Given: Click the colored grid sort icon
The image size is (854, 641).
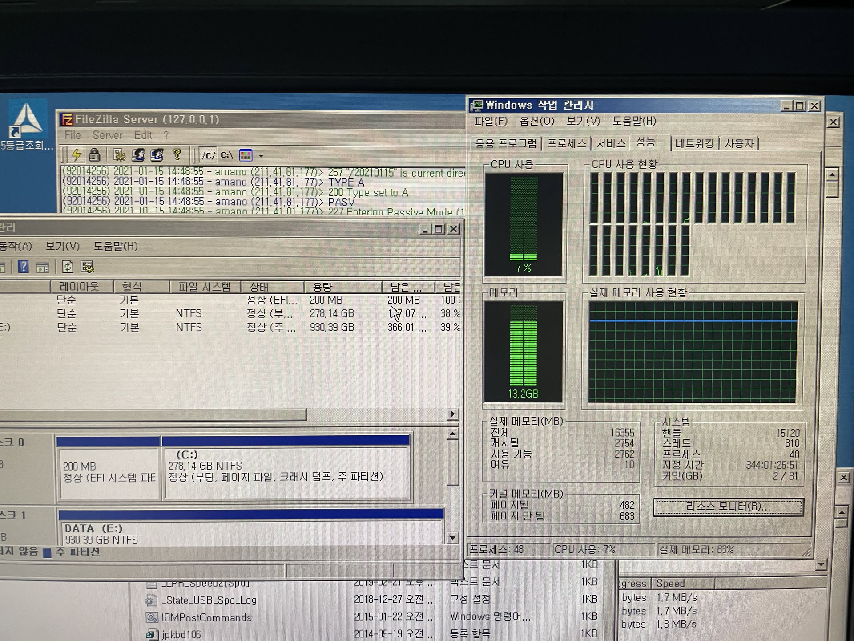Looking at the screenshot, I should [246, 155].
